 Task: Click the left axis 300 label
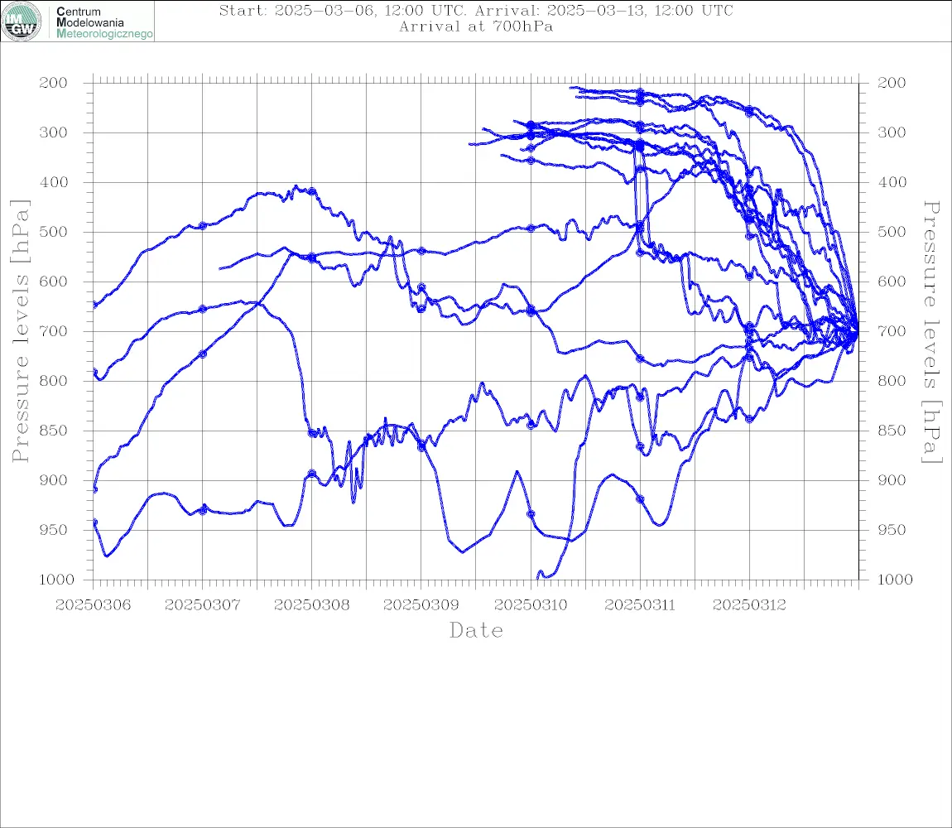tap(54, 132)
